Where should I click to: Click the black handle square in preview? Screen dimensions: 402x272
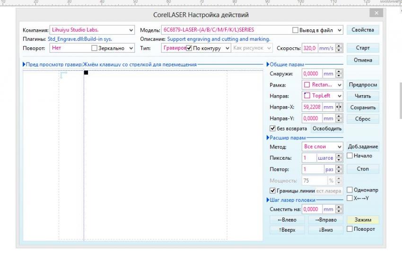click(x=86, y=73)
